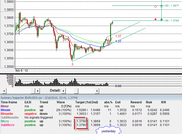Click the Detail slider thumb

pyautogui.click(x=76, y=91)
